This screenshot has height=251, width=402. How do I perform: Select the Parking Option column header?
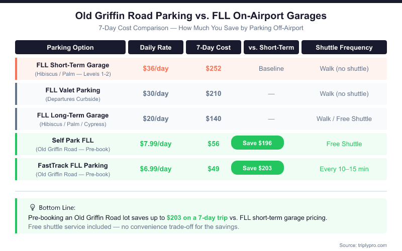pos(70,48)
